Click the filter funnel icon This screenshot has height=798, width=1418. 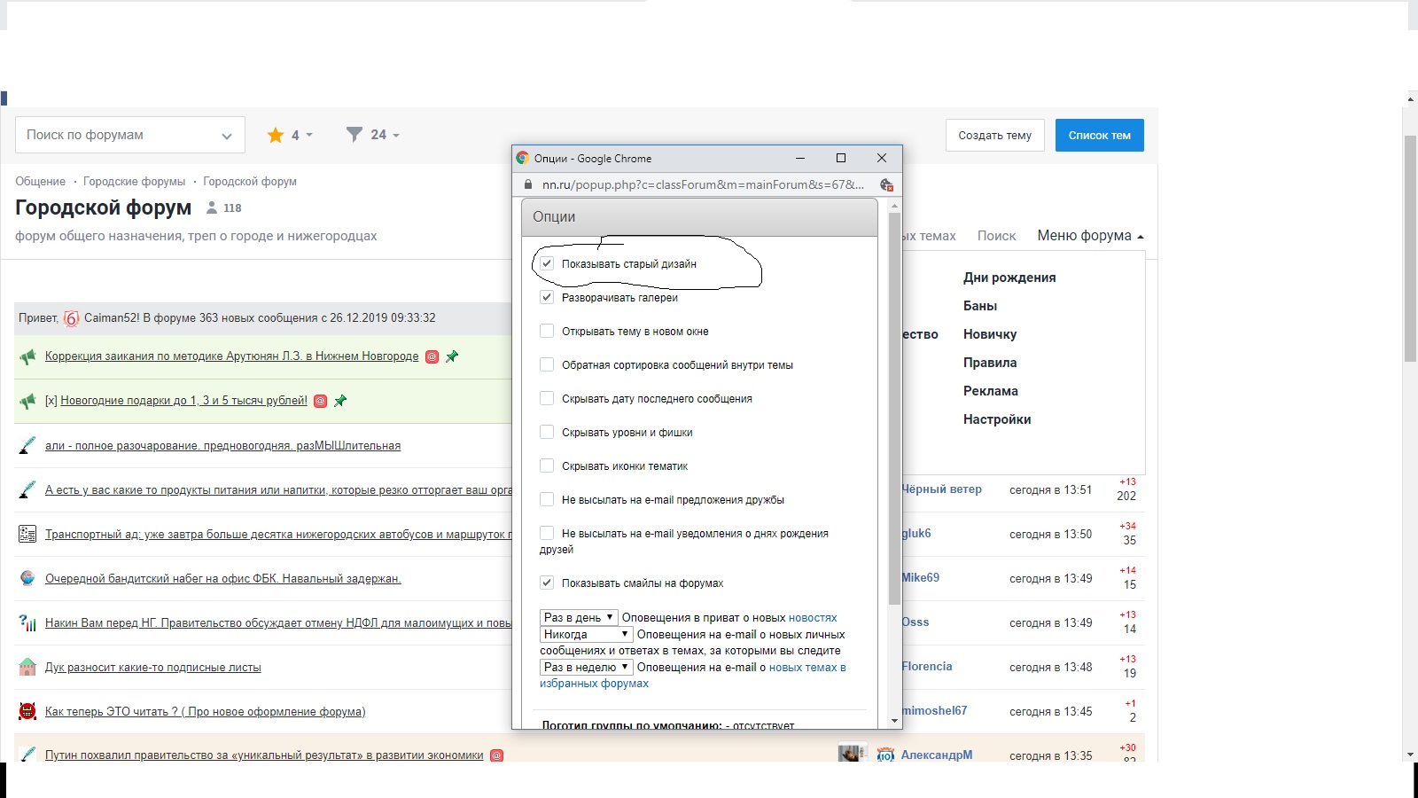[354, 135]
